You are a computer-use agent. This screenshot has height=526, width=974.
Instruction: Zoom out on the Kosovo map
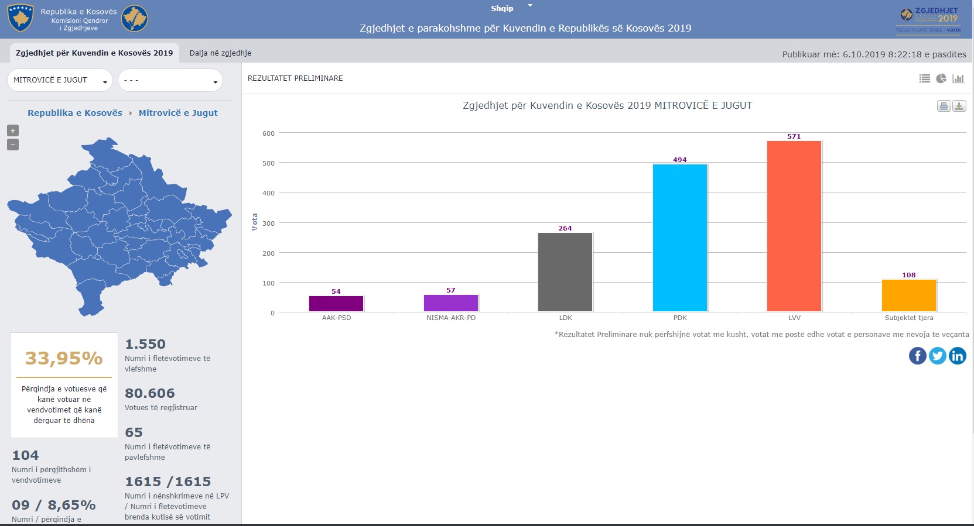coord(13,145)
